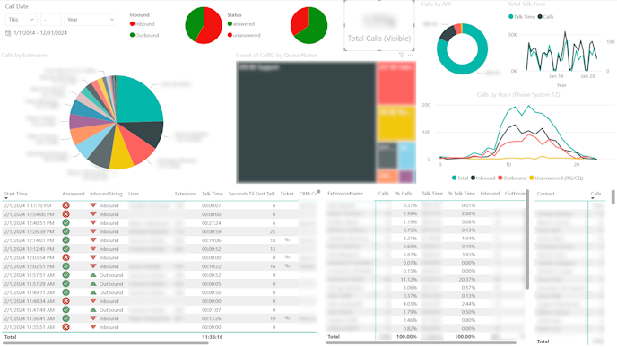The height and width of the screenshot is (347, 617).
Task: Click the green outbound triangle in 11:47:49 AM row
Action: [x=93, y=309]
